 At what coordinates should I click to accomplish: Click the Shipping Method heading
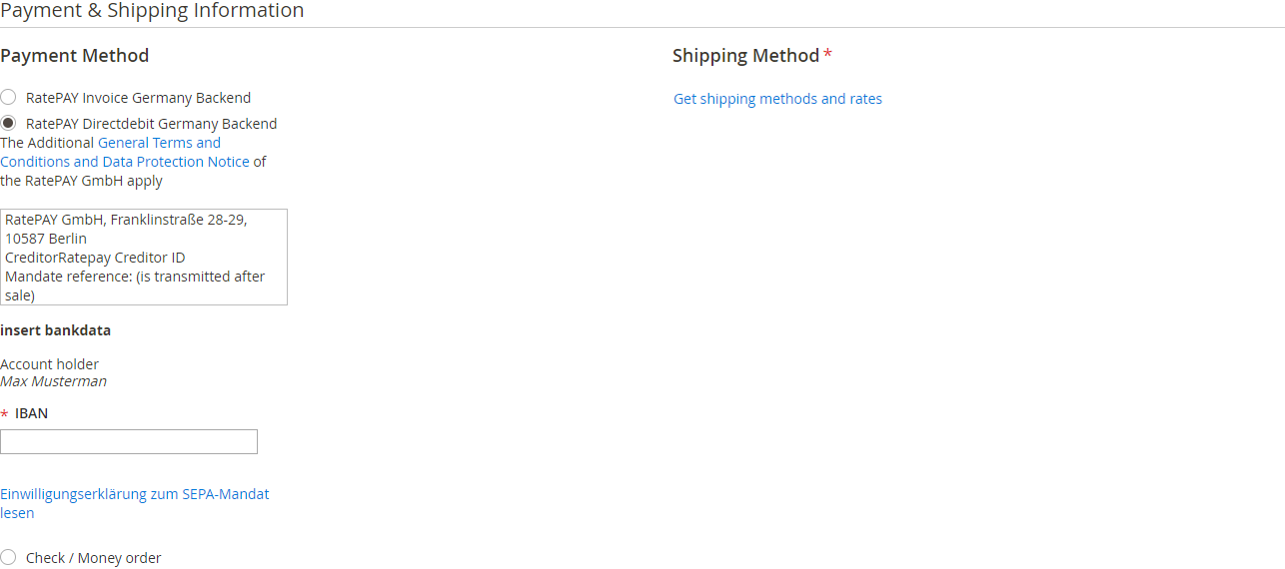click(x=745, y=56)
